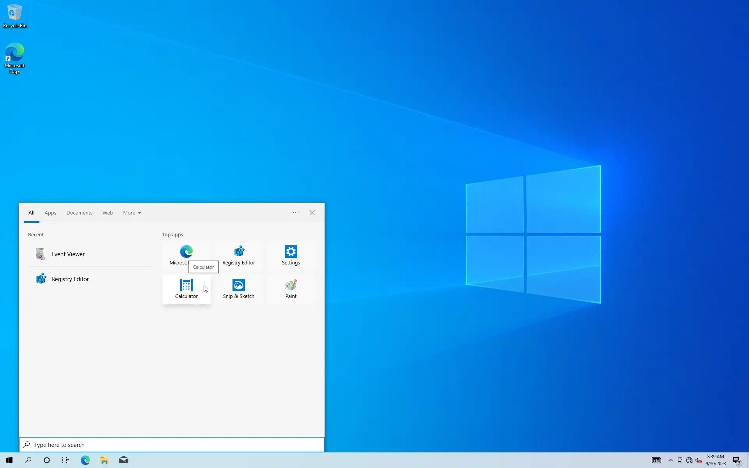Open Event Viewer from Recent list
The width and height of the screenshot is (749, 468).
point(68,254)
